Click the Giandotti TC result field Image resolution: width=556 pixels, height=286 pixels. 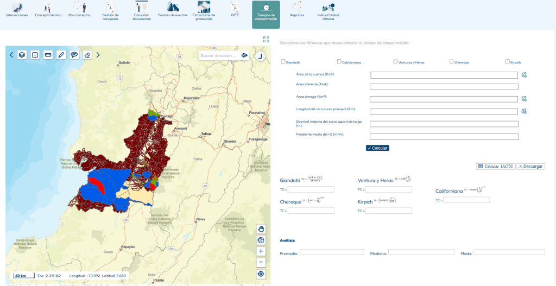tap(311, 189)
